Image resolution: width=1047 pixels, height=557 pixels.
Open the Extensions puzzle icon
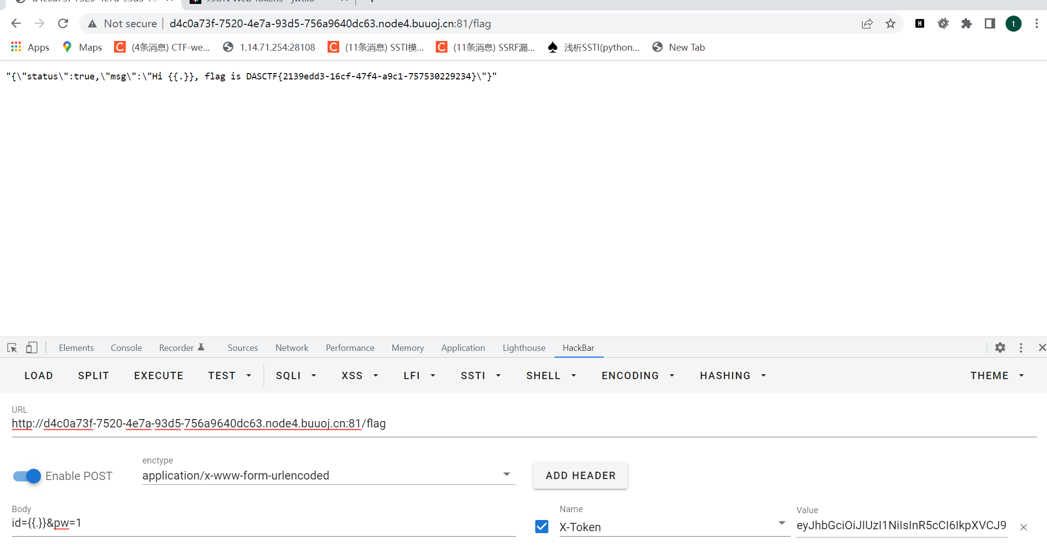coord(966,23)
